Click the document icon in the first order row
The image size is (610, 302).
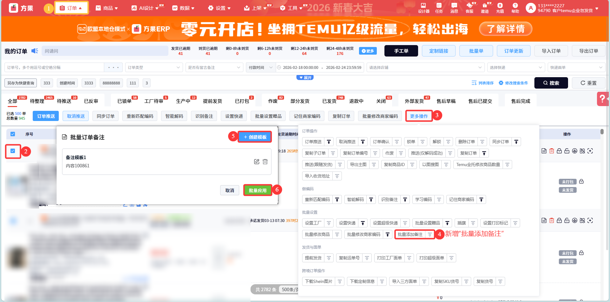[x=544, y=151]
